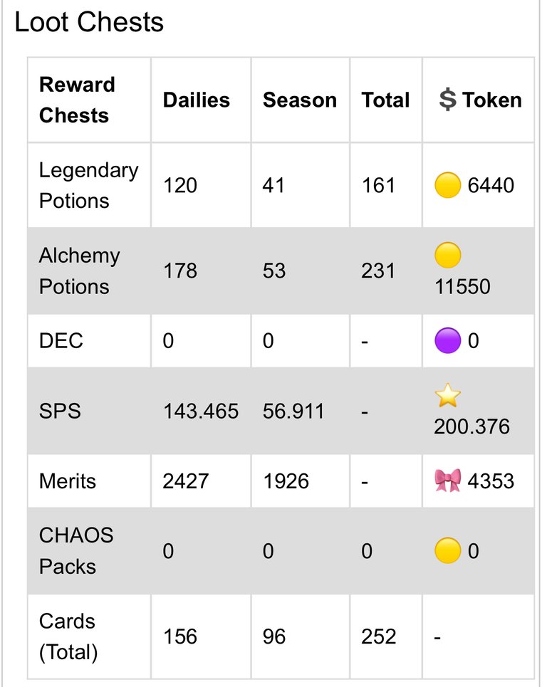Click the Merits season value 1926
The height and width of the screenshot is (687, 547).
tap(286, 481)
